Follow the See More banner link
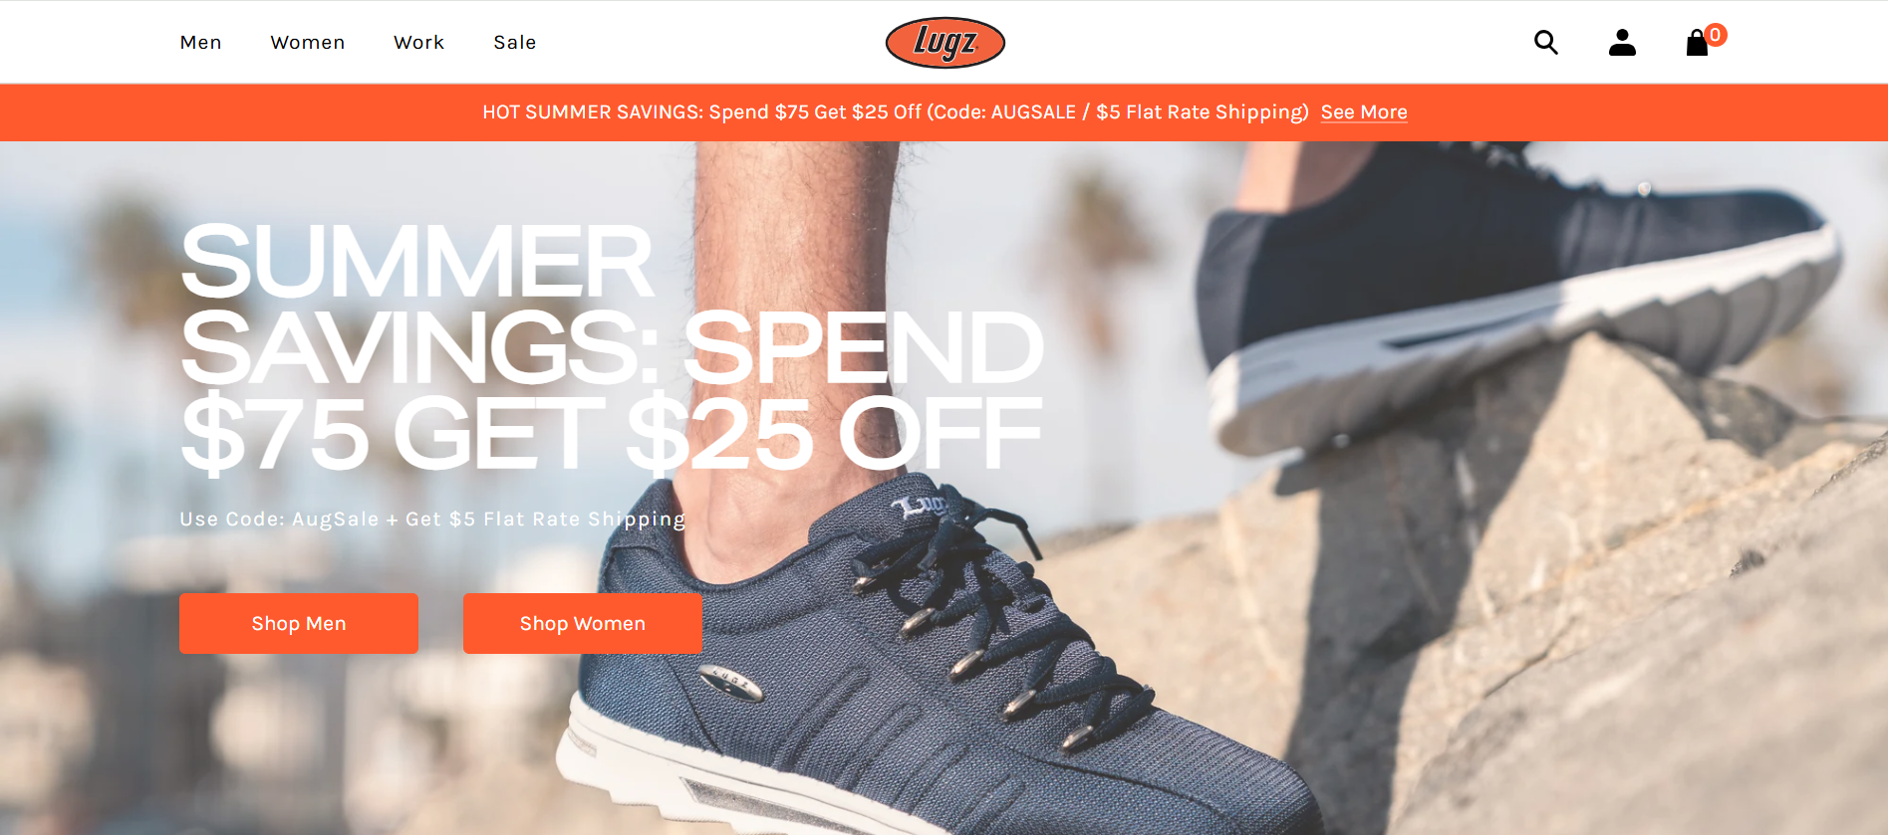 click(x=1364, y=112)
